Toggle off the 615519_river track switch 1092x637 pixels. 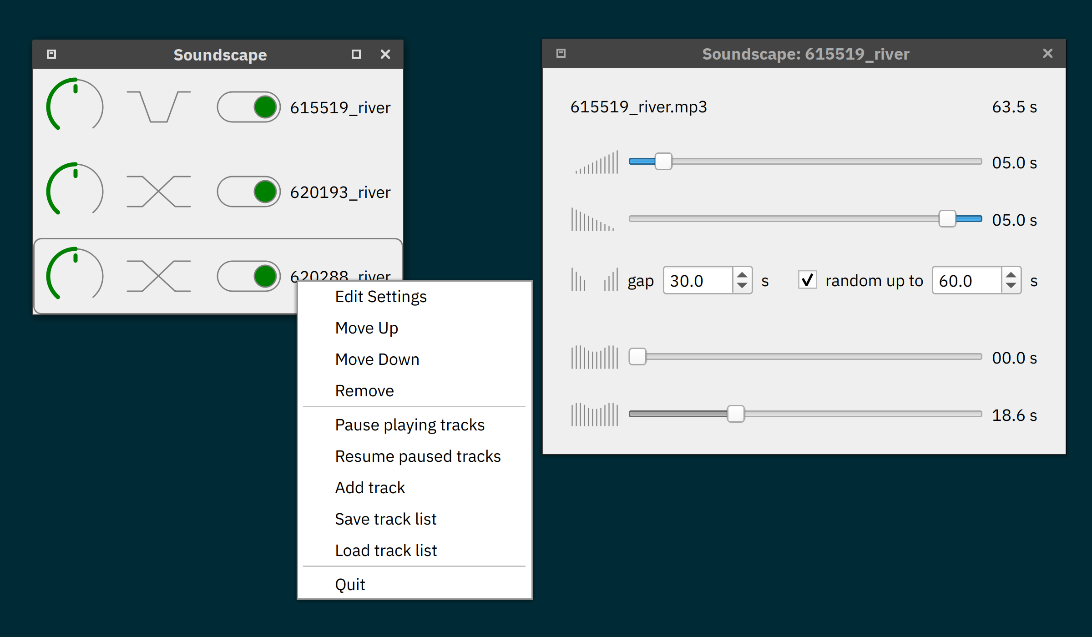(x=248, y=107)
